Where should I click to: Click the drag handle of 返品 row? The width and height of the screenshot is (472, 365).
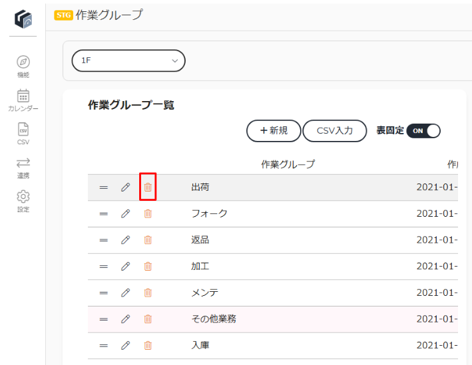[104, 240]
